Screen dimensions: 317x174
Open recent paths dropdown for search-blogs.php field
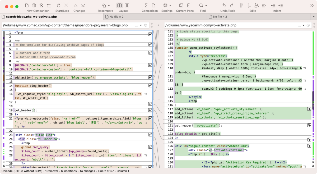click(x=141, y=25)
